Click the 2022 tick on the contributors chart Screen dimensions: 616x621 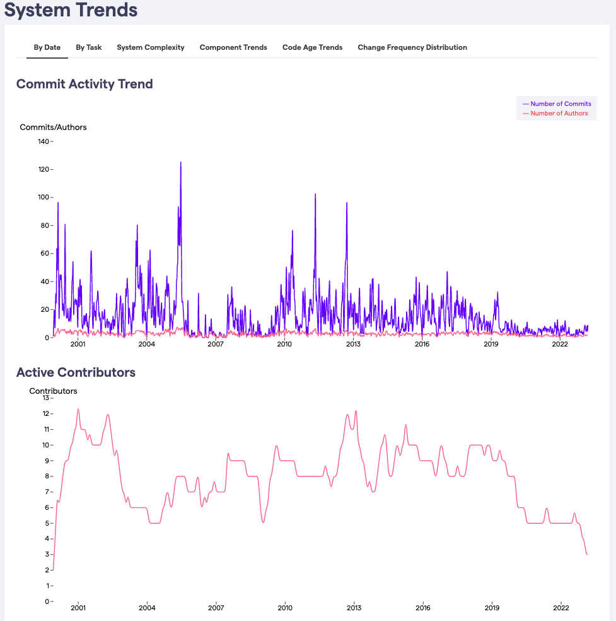coord(560,608)
